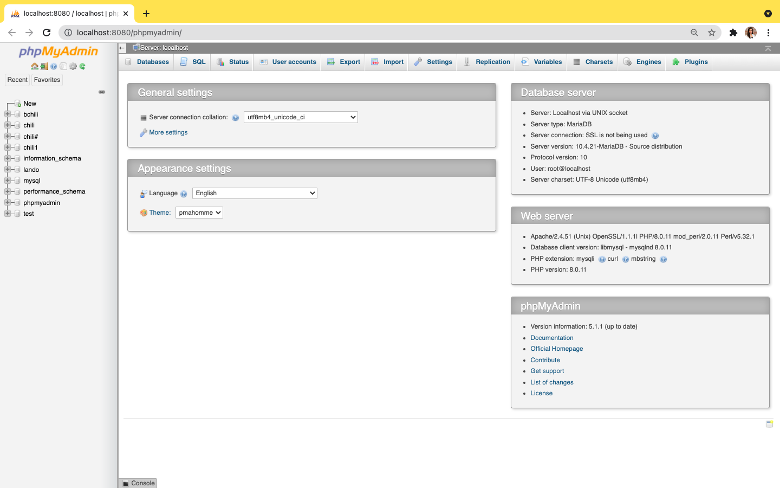Image resolution: width=780 pixels, height=488 pixels.
Task: Click the help icon beside Server connection collation
Action: 235,118
